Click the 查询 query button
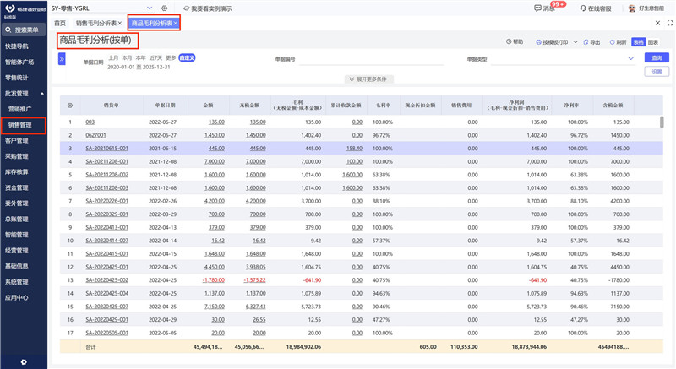The width and height of the screenshot is (676, 369). coord(657,57)
